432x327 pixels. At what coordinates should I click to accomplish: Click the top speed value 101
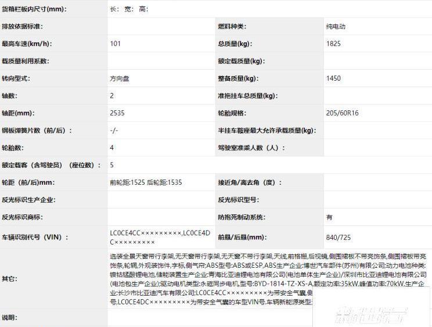coord(116,44)
